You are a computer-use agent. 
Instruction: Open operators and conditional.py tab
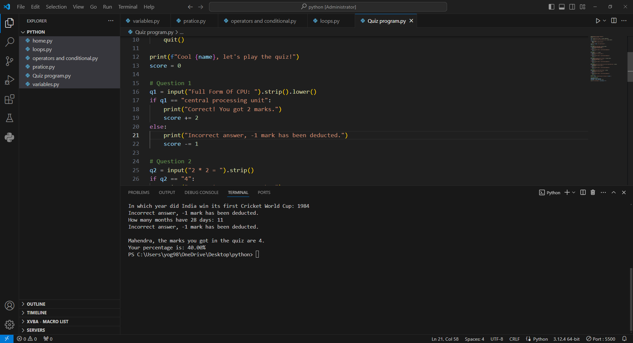tap(263, 21)
